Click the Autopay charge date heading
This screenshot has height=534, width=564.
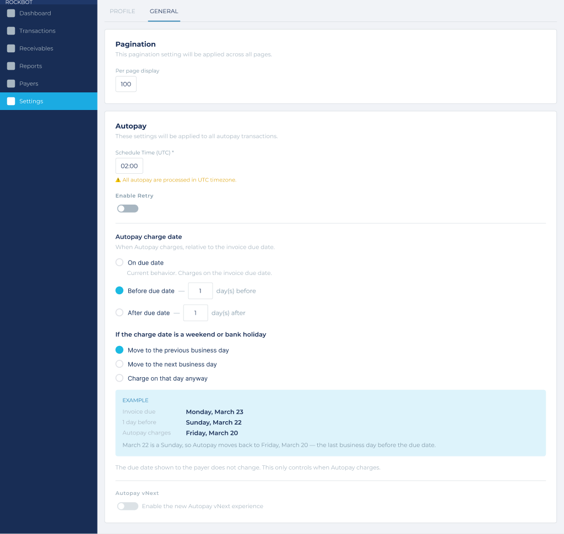pos(149,236)
